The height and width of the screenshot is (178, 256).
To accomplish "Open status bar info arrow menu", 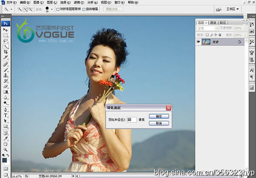I will (73, 176).
